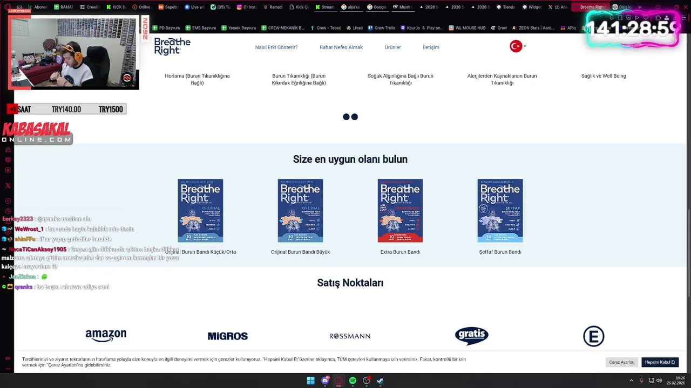Open the OBS icon in the taskbar

pyautogui.click(x=367, y=380)
